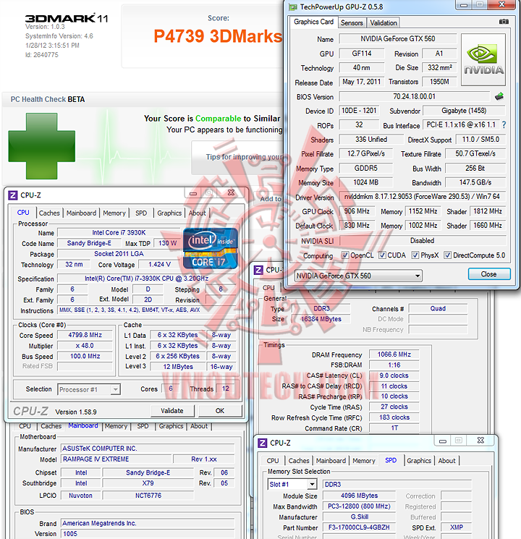The height and width of the screenshot is (539, 521).
Task: Open CPU tab in the SPD CPU-Z window
Action: pos(273,461)
